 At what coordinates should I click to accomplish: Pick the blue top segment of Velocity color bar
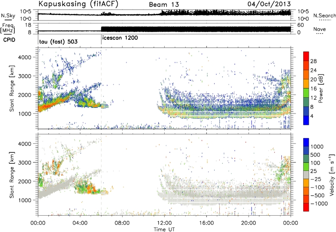[x=306, y=142]
